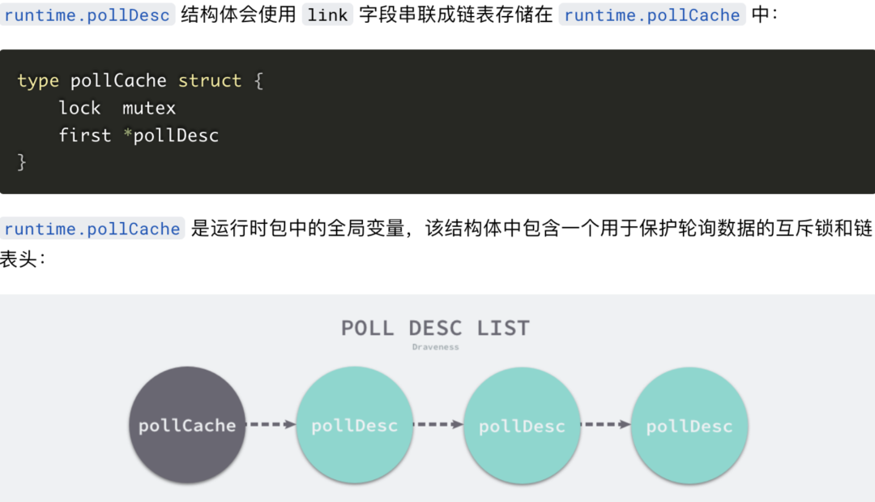Click the POLL DESC LIST diagram title
The width and height of the screenshot is (875, 502).
[x=435, y=328]
